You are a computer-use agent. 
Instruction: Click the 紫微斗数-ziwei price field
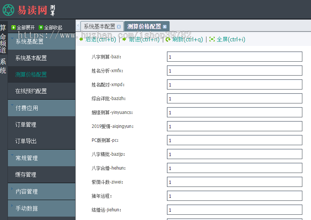[x=234, y=182]
